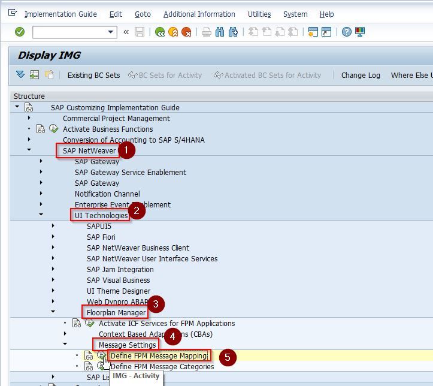Expand the Commercial Project Management node

click(29, 117)
